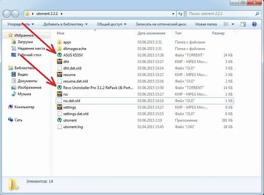Image resolution: width=264 pixels, height=195 pixels.
Task: Go forward with the Forward arrow button
Action: point(15,14)
